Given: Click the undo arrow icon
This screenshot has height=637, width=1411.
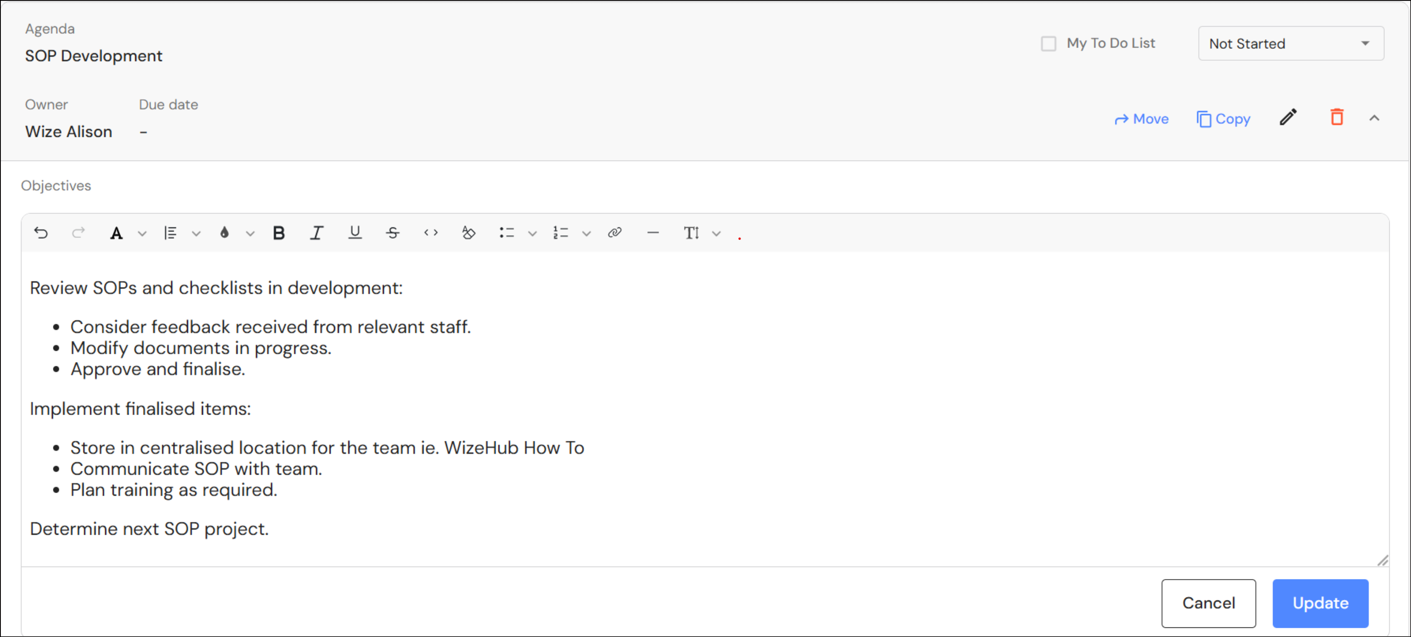Looking at the screenshot, I should coord(41,233).
